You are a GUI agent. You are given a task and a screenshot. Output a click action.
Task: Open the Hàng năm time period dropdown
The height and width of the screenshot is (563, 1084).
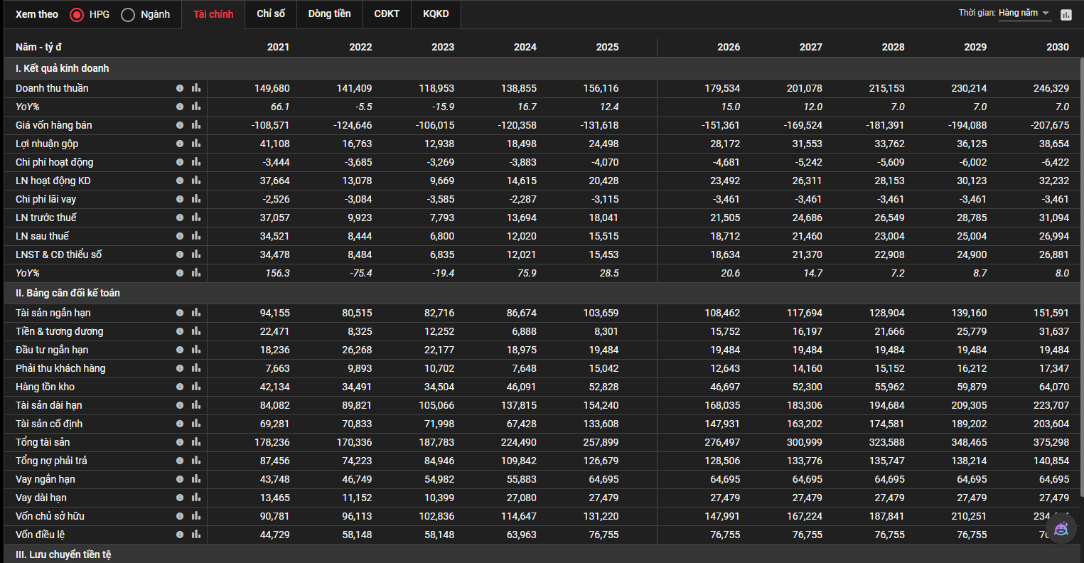1024,14
